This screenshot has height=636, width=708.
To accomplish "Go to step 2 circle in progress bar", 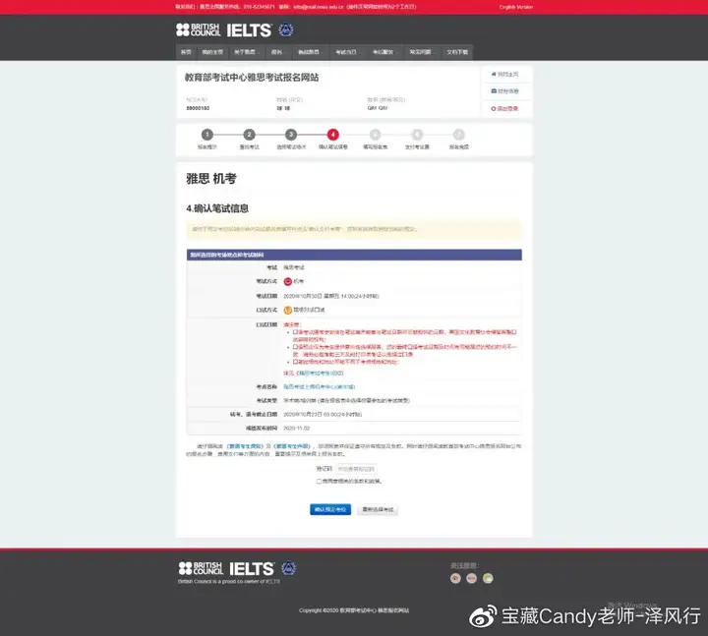I will pyautogui.click(x=249, y=135).
